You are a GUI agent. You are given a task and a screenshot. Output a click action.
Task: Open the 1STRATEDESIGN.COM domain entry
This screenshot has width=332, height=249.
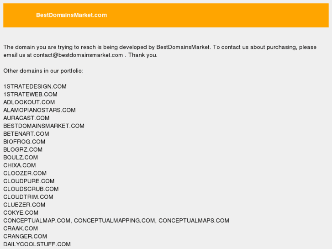point(35,86)
